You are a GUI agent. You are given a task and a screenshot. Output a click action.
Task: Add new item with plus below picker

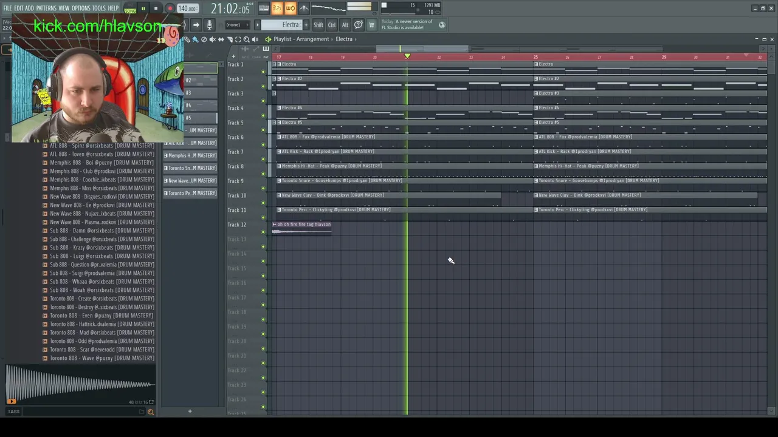(190, 412)
